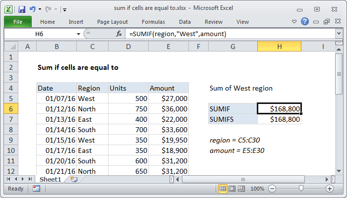The width and height of the screenshot is (347, 198).
Task: Click the green File button
Action: (17, 22)
